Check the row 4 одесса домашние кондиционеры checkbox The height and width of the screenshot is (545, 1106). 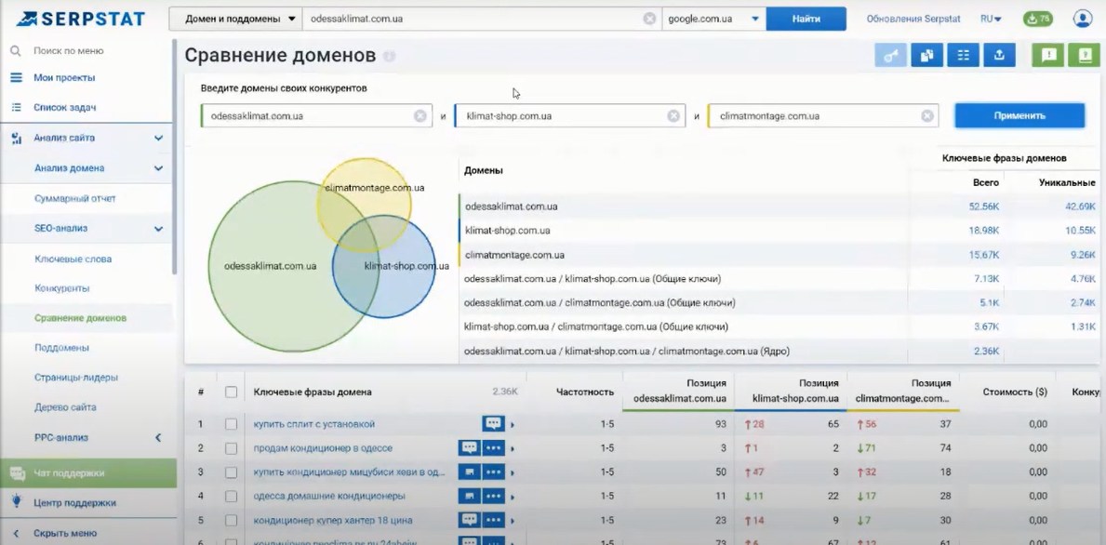click(231, 497)
